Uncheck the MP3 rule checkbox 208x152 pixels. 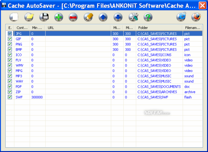click(x=10, y=76)
